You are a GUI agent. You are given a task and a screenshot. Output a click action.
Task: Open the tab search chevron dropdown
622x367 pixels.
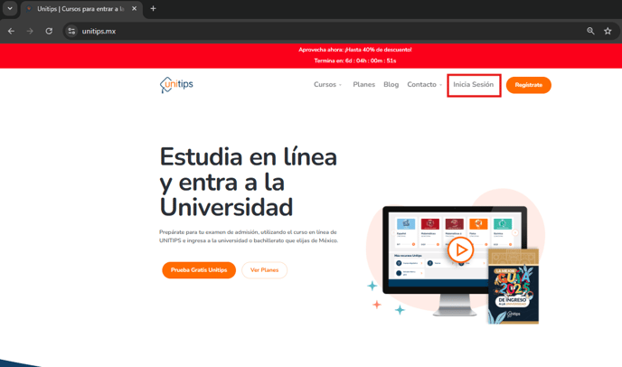pos(10,9)
